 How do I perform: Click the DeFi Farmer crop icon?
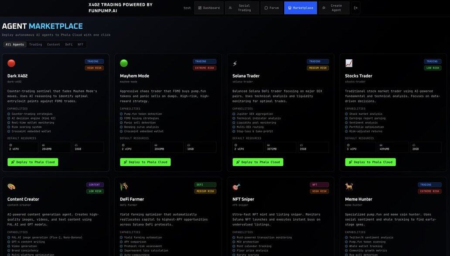click(124, 187)
